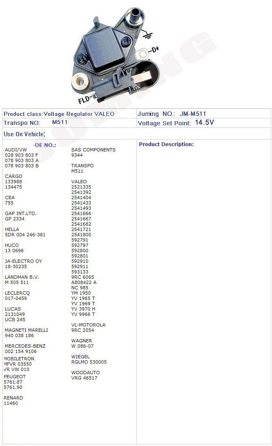This screenshot has height=446, width=272.
Task: Click VALEO number 592800
Action: (x=80, y=251)
